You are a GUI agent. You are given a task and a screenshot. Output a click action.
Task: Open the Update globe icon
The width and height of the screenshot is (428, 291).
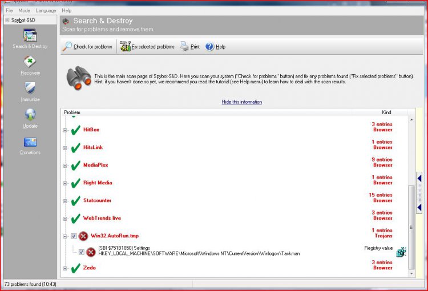coord(30,115)
